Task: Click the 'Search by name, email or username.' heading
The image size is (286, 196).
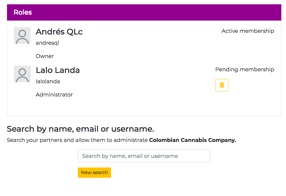Action: 80,129
